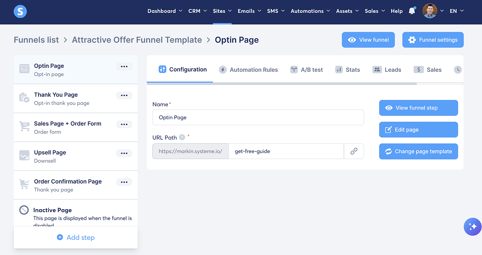Click the Edit page button
The width and height of the screenshot is (482, 255).
click(419, 130)
